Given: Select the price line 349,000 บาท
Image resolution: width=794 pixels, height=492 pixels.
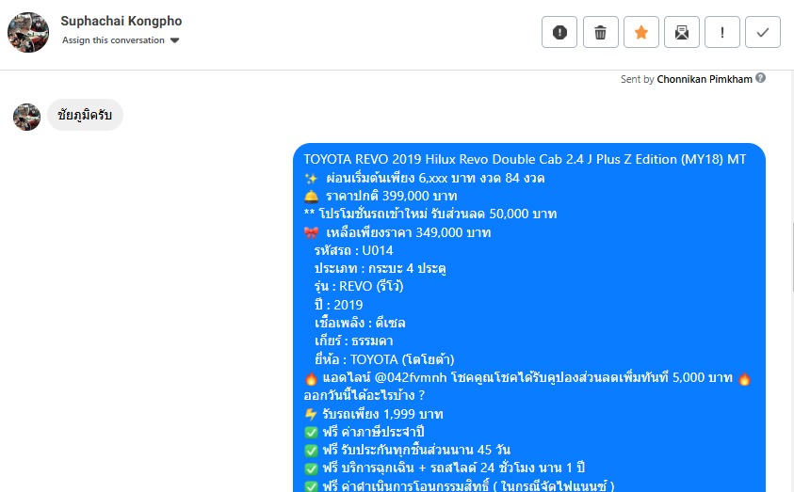Looking at the screenshot, I should pyautogui.click(x=397, y=232).
